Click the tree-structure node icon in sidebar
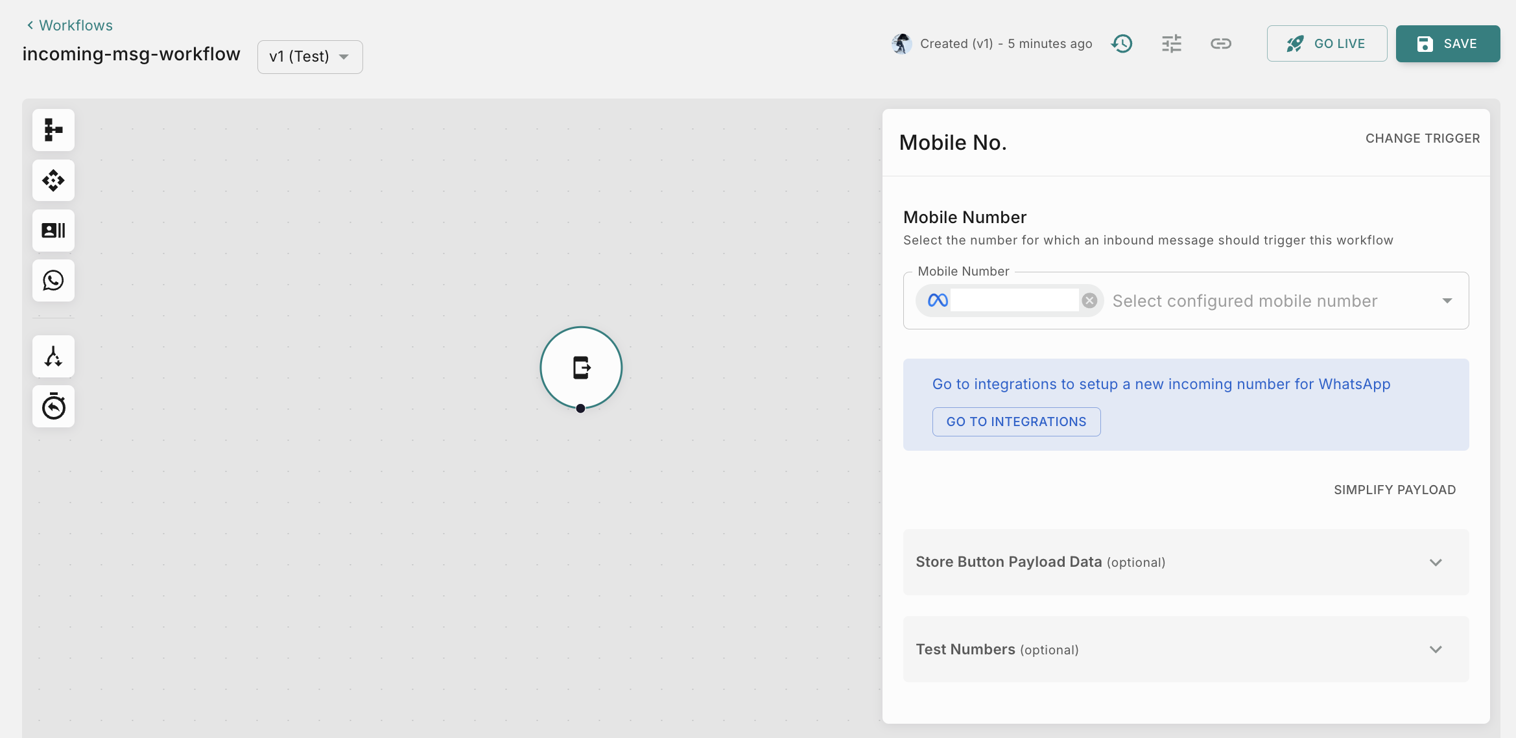This screenshot has width=1516, height=738. (53, 130)
